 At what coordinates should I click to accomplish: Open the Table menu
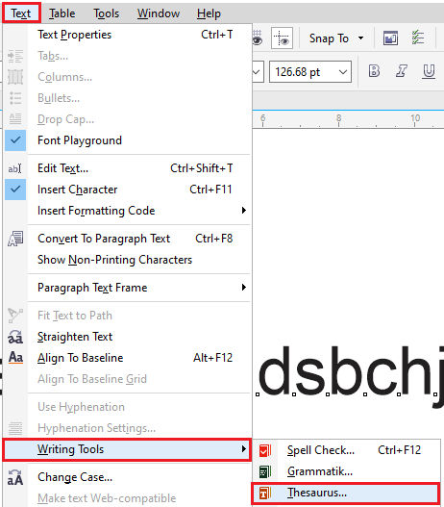[62, 13]
